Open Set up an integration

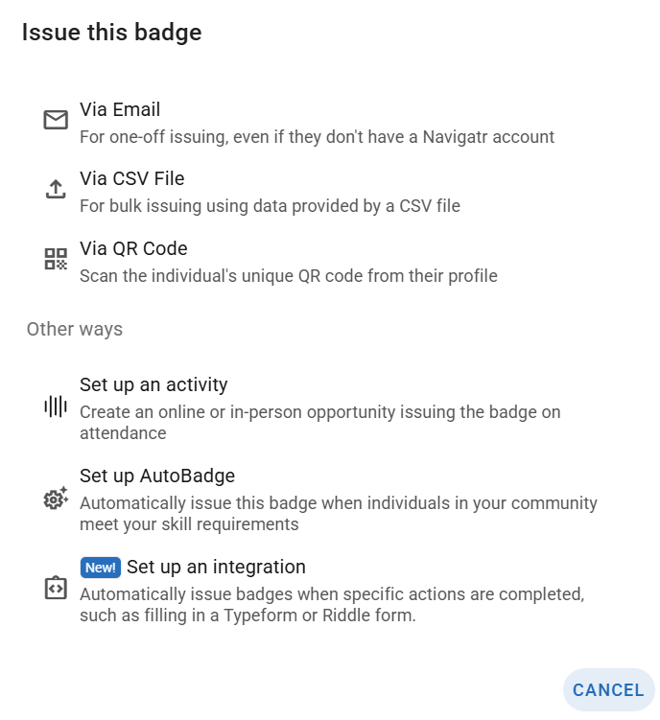[216, 568]
